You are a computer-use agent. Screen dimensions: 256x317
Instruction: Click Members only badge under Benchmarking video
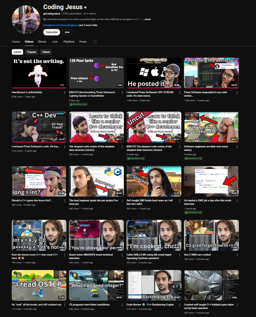pos(78,104)
